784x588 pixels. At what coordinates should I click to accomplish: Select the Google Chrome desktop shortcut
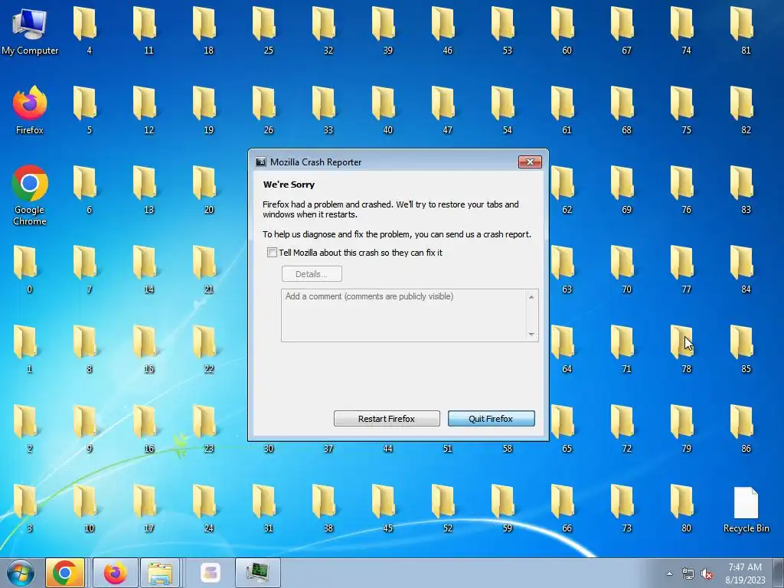(30, 195)
